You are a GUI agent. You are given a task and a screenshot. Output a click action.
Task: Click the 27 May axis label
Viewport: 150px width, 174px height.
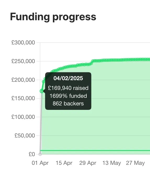click(135, 163)
